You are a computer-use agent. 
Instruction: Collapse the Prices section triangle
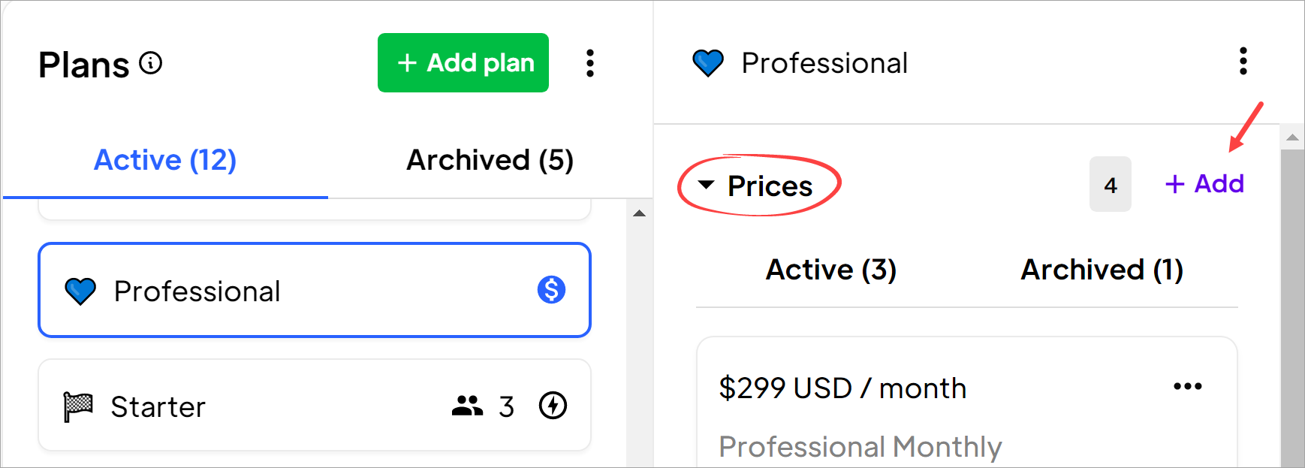(706, 184)
